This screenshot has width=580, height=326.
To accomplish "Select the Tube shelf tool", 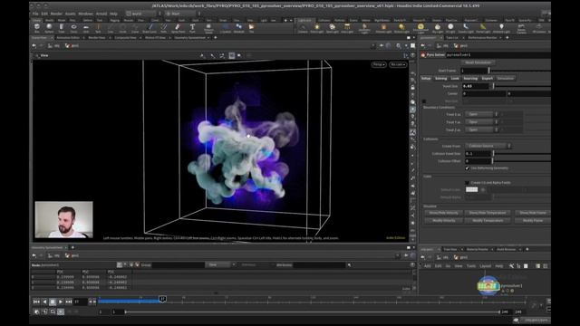I will pyautogui.click(x=62, y=28).
